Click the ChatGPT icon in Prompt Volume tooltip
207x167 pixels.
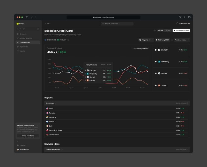tap(88, 70)
